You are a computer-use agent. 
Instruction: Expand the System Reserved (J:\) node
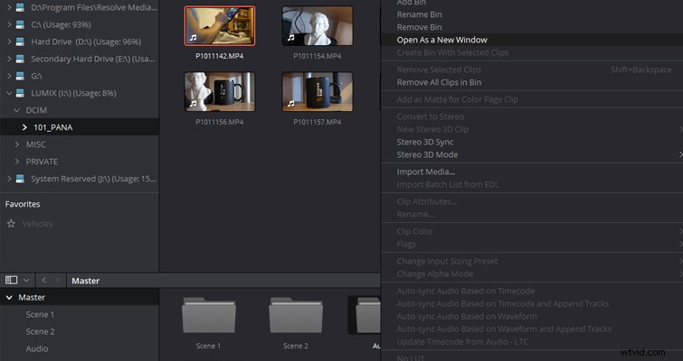coord(9,179)
